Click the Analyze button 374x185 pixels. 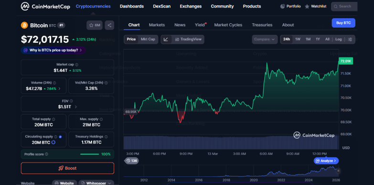click(326, 161)
